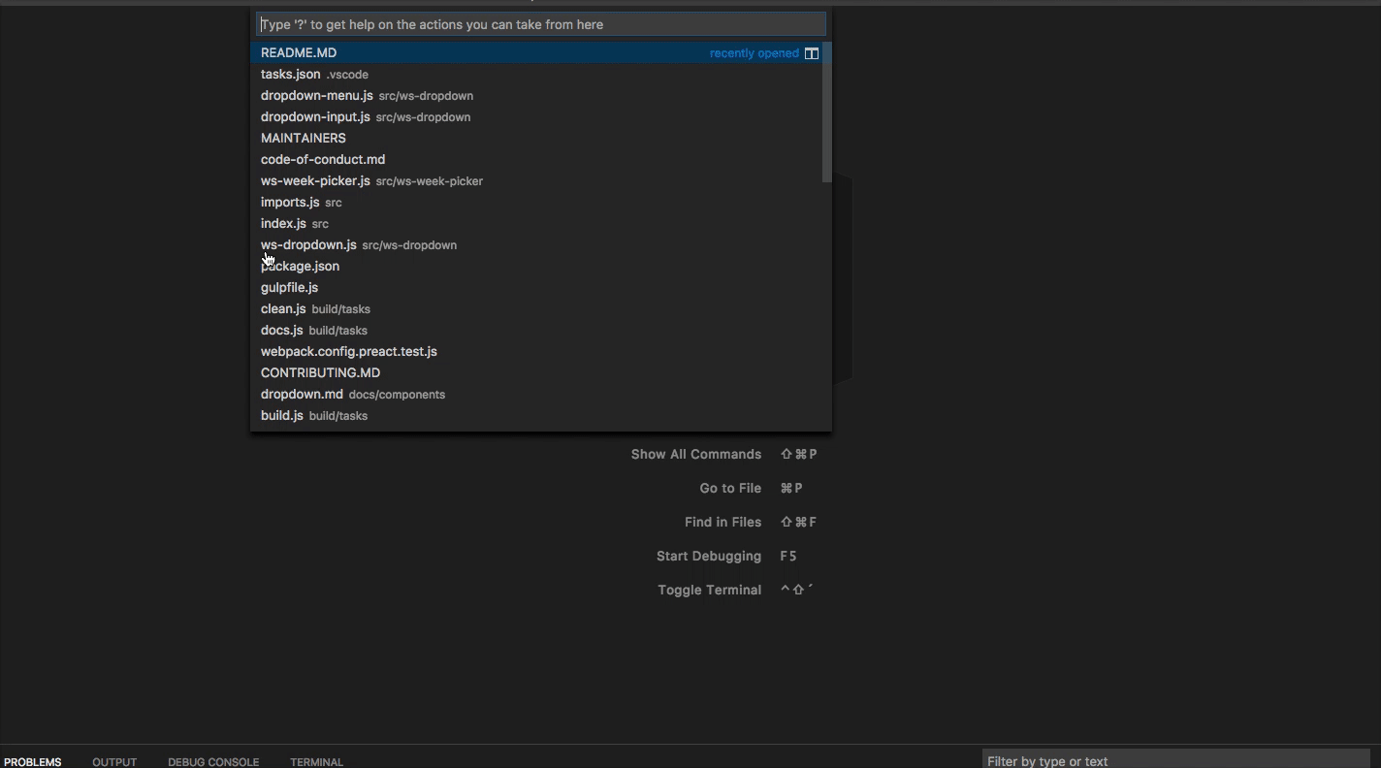Open ws-dropdown.js file
The width and height of the screenshot is (1381, 768).
[536, 245]
